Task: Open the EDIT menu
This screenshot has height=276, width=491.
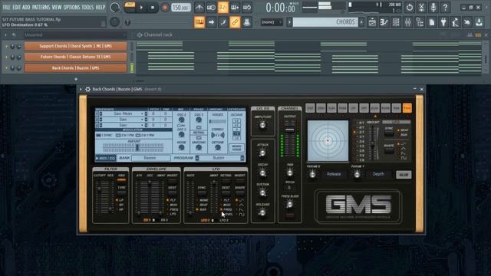Action: pos(17,7)
